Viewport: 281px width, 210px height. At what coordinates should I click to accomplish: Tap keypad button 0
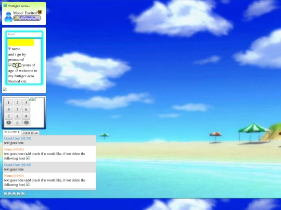[x=17, y=123]
